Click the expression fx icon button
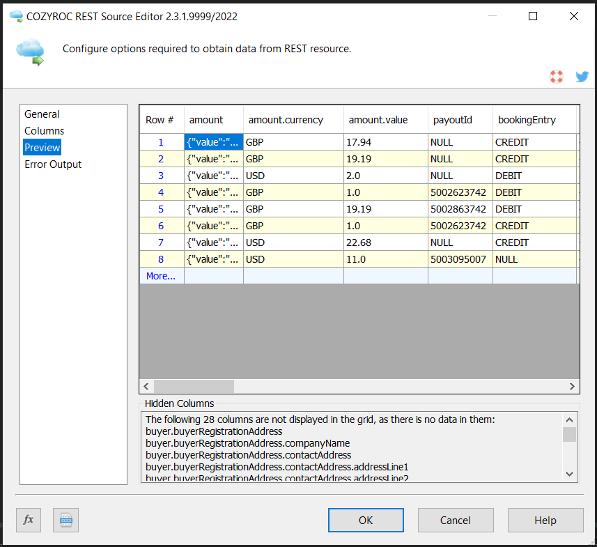Screen dimensions: 597x547 click(x=29, y=520)
